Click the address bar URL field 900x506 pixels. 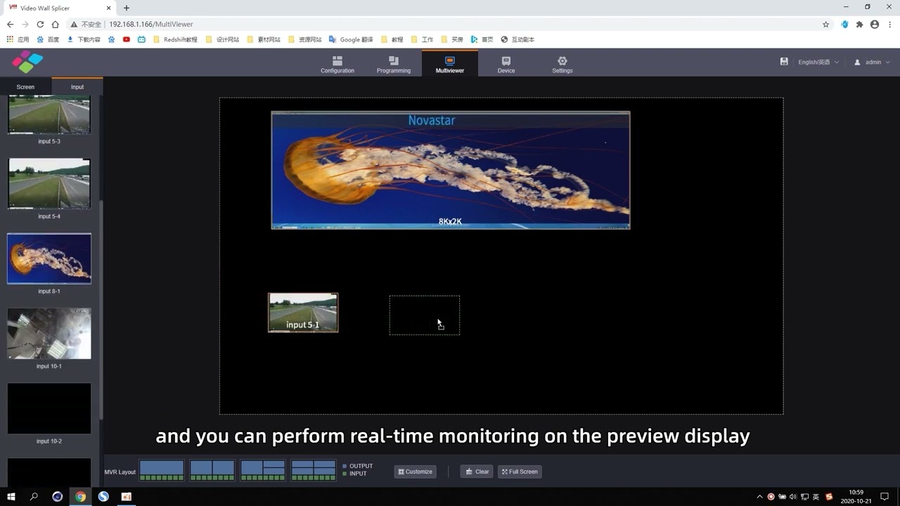click(x=450, y=24)
